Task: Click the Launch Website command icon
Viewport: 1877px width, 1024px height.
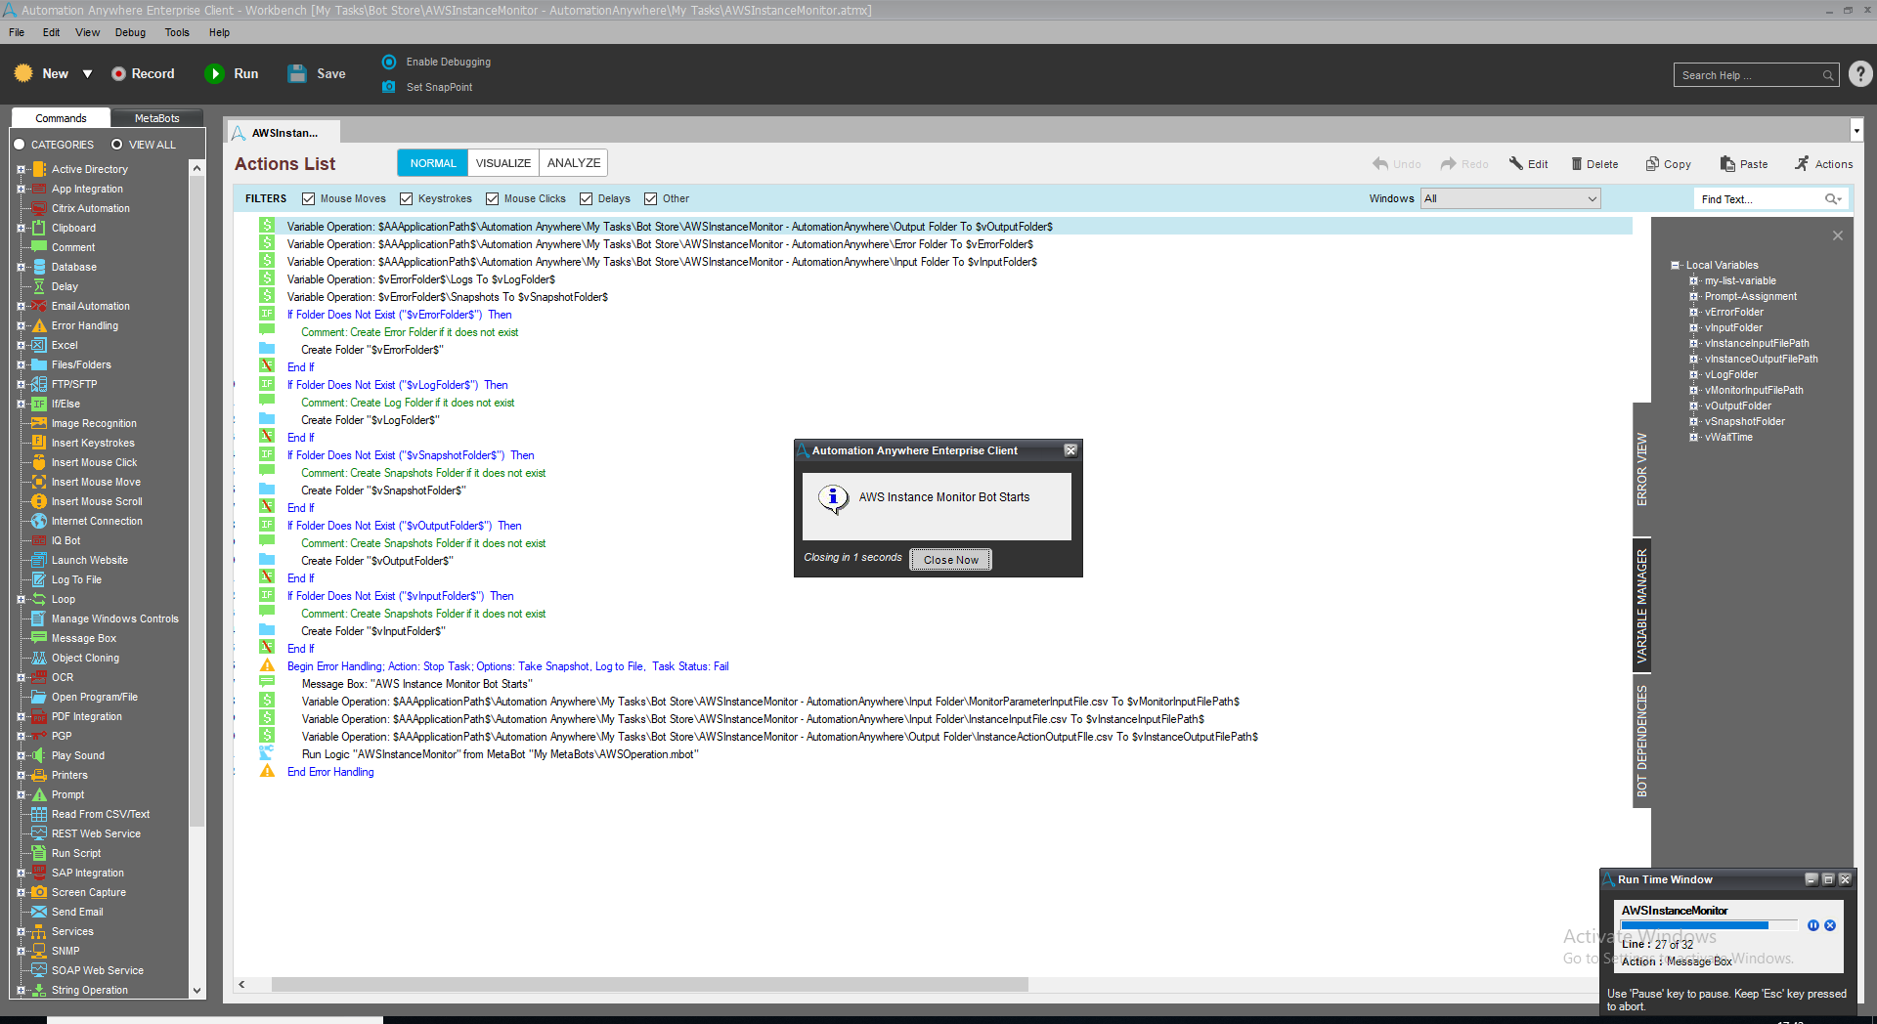Action: [x=39, y=560]
